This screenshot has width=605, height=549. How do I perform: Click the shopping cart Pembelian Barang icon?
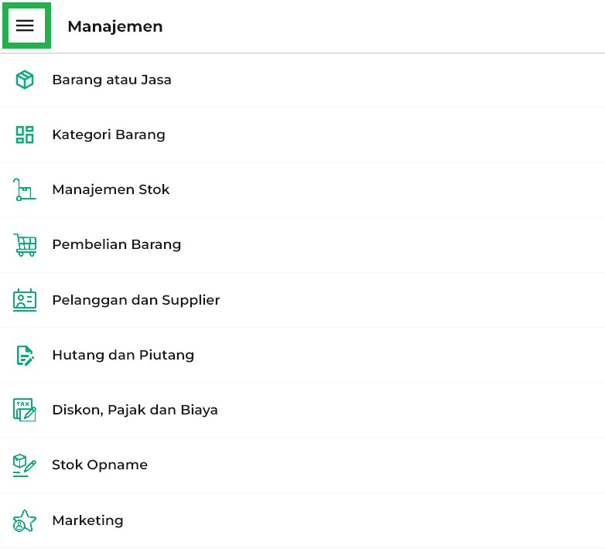pos(25,244)
